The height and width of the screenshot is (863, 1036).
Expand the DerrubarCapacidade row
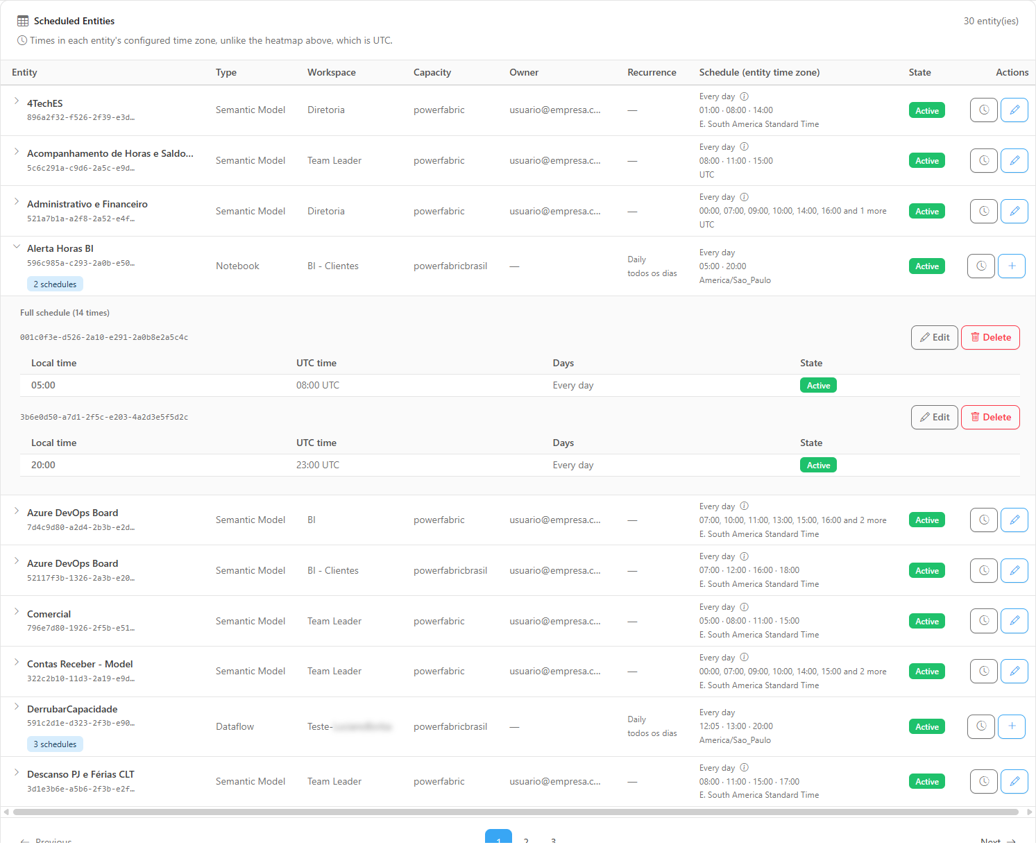(x=16, y=707)
